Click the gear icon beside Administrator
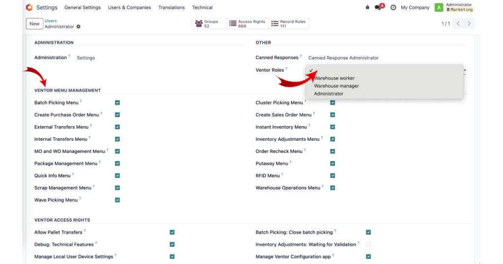 [x=78, y=26]
